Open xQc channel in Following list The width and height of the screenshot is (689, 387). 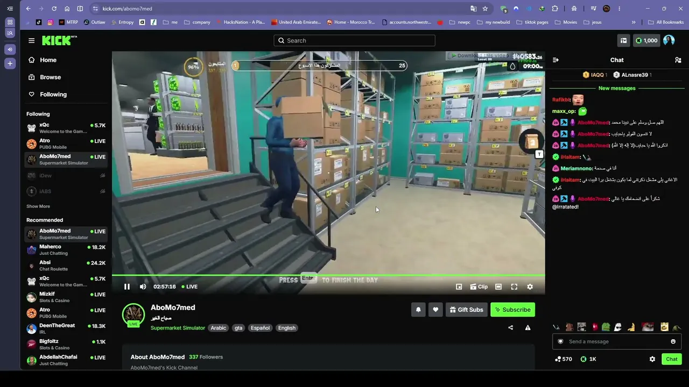(66, 128)
